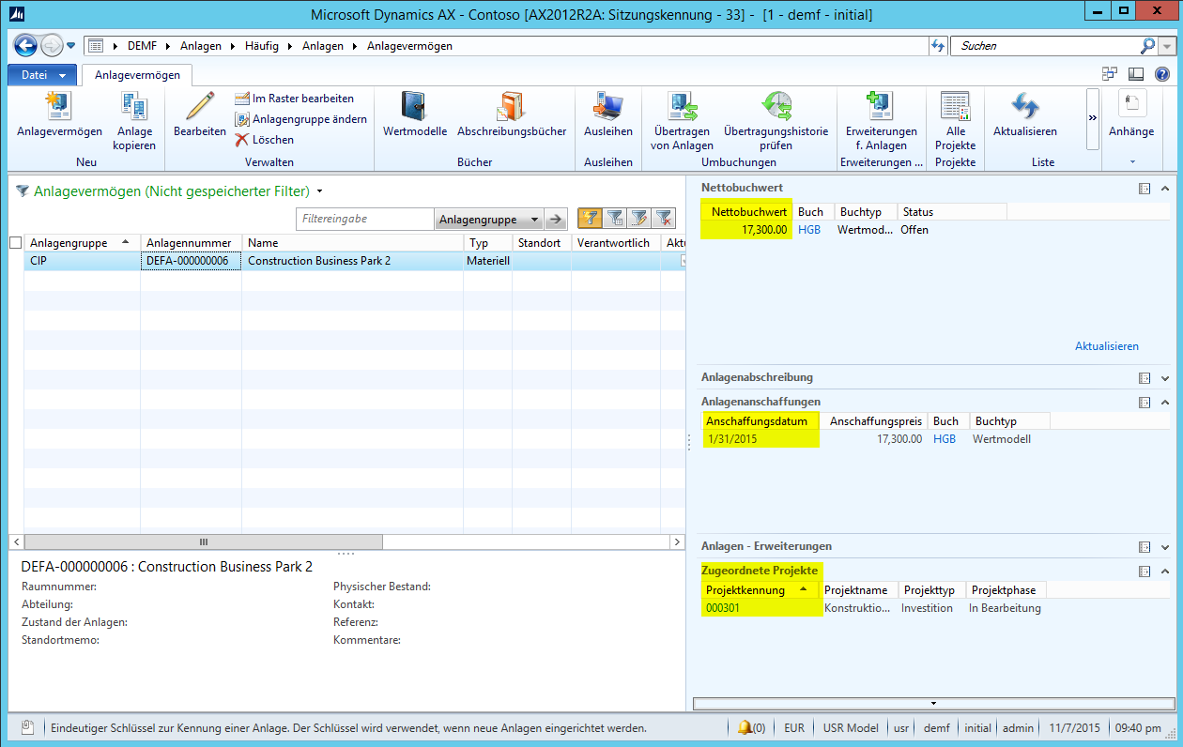Click the Filtereingabe input field
1183x747 pixels.
pyautogui.click(x=366, y=219)
